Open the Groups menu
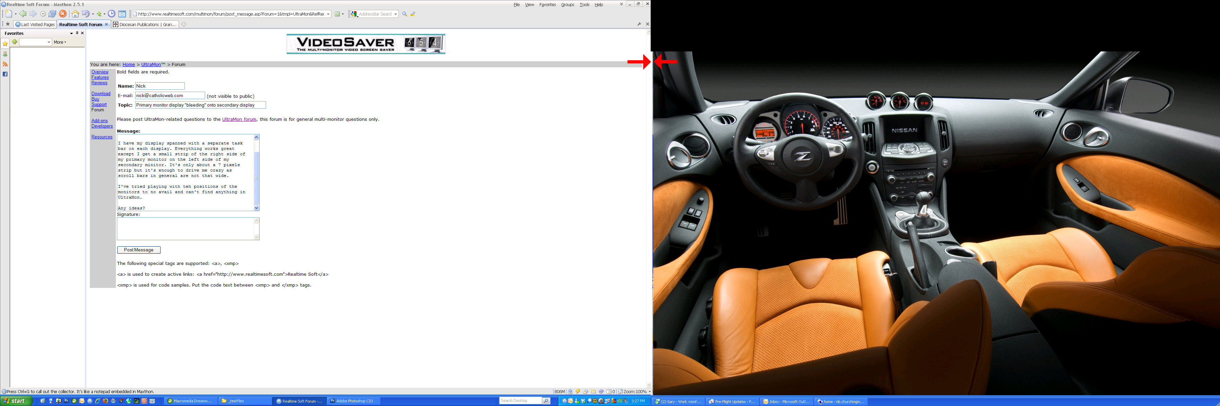The image size is (1220, 406). [x=567, y=5]
